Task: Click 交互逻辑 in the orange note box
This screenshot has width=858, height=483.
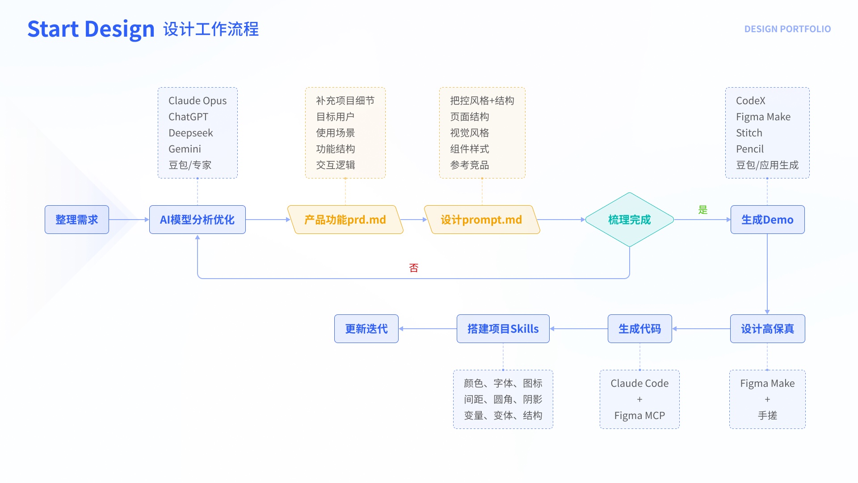Action: pyautogui.click(x=336, y=165)
